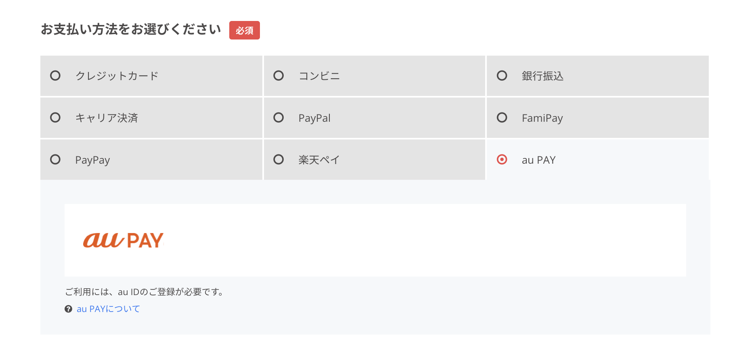Pick キャリア決済 radio option
754x362 pixels.
click(x=55, y=118)
